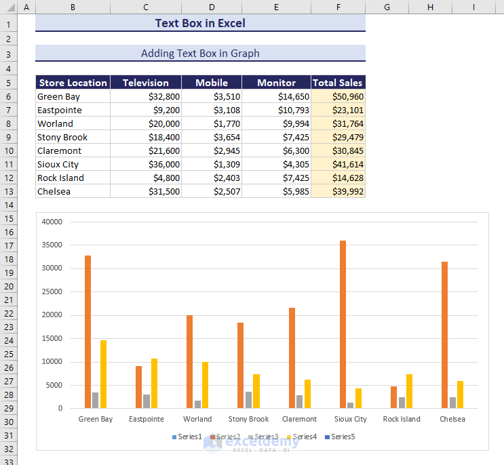This screenshot has width=504, height=465.
Task: Select the Series2 legend entry
Action: (225, 437)
